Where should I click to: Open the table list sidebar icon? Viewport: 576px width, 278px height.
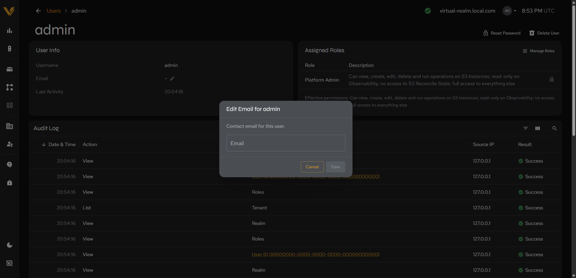click(10, 126)
